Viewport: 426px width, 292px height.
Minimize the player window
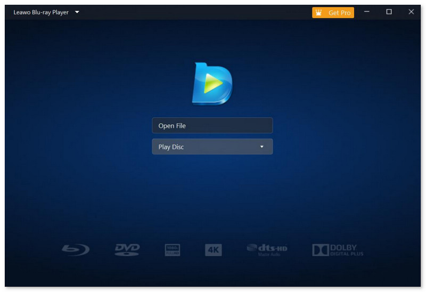pos(366,12)
